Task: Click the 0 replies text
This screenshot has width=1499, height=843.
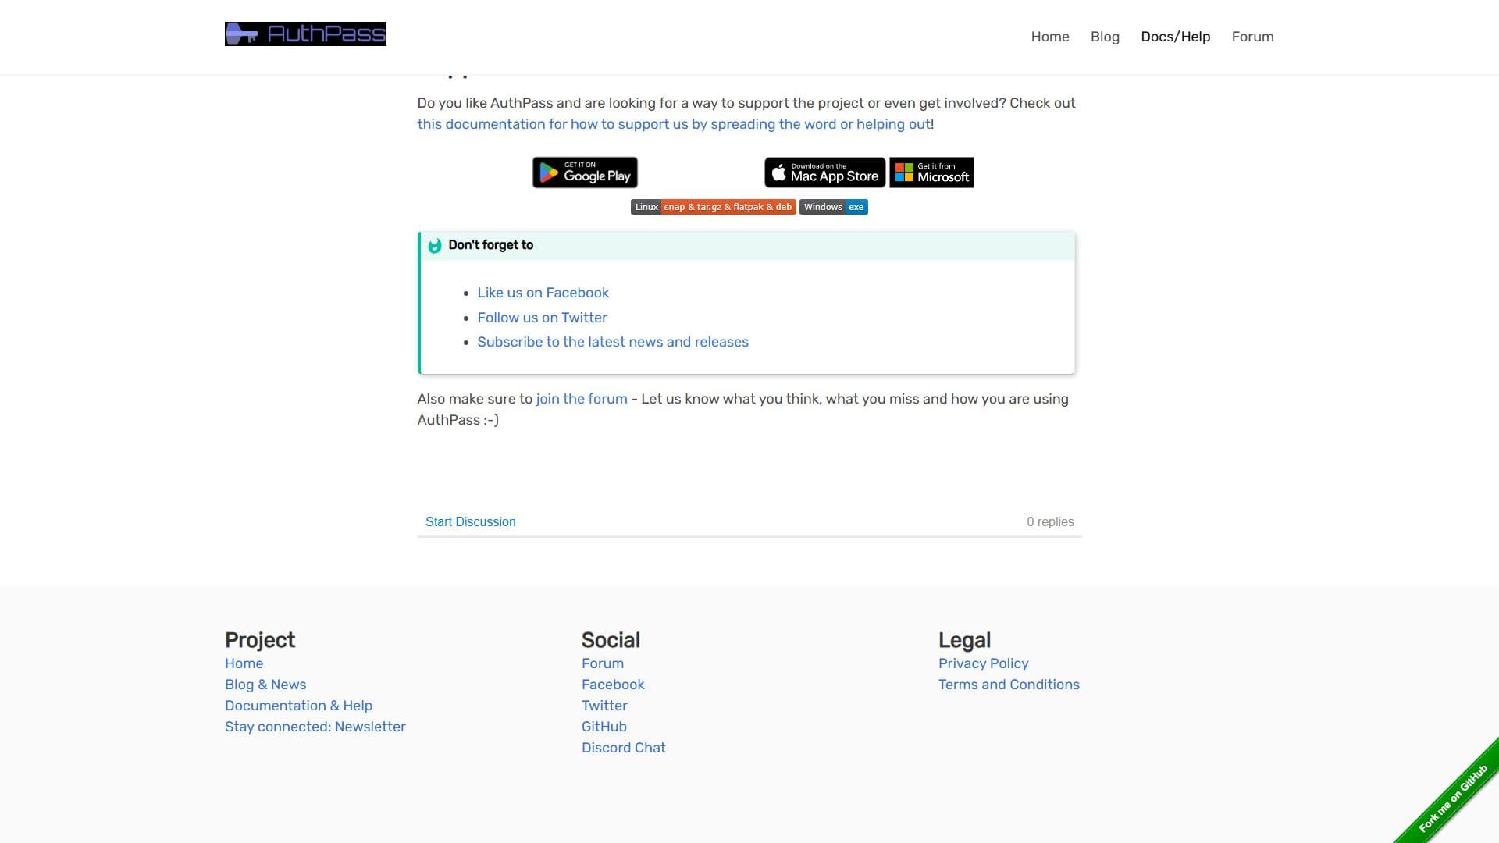Action: (x=1050, y=521)
